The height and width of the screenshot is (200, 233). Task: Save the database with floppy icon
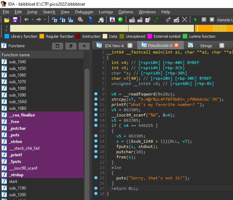pos(15,20)
